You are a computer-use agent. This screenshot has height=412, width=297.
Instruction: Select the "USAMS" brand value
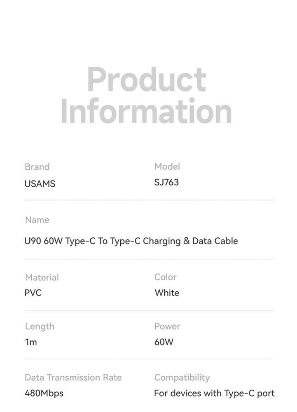40,184
